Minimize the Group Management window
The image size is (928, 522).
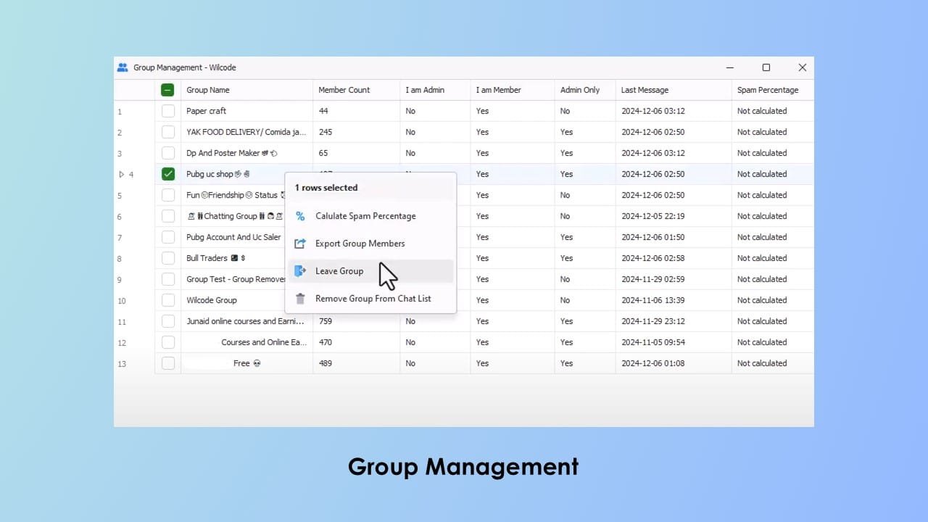click(730, 67)
